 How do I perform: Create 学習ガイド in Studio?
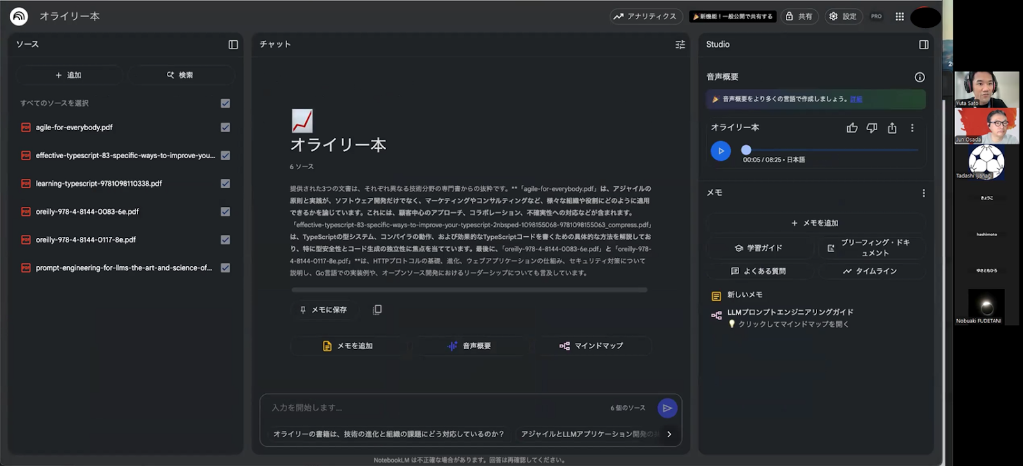pyautogui.click(x=759, y=248)
